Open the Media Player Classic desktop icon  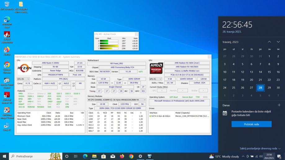pyautogui.click(x=7, y=80)
